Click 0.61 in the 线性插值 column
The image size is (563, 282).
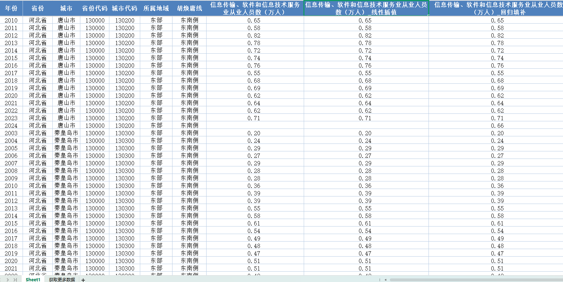click(x=365, y=223)
